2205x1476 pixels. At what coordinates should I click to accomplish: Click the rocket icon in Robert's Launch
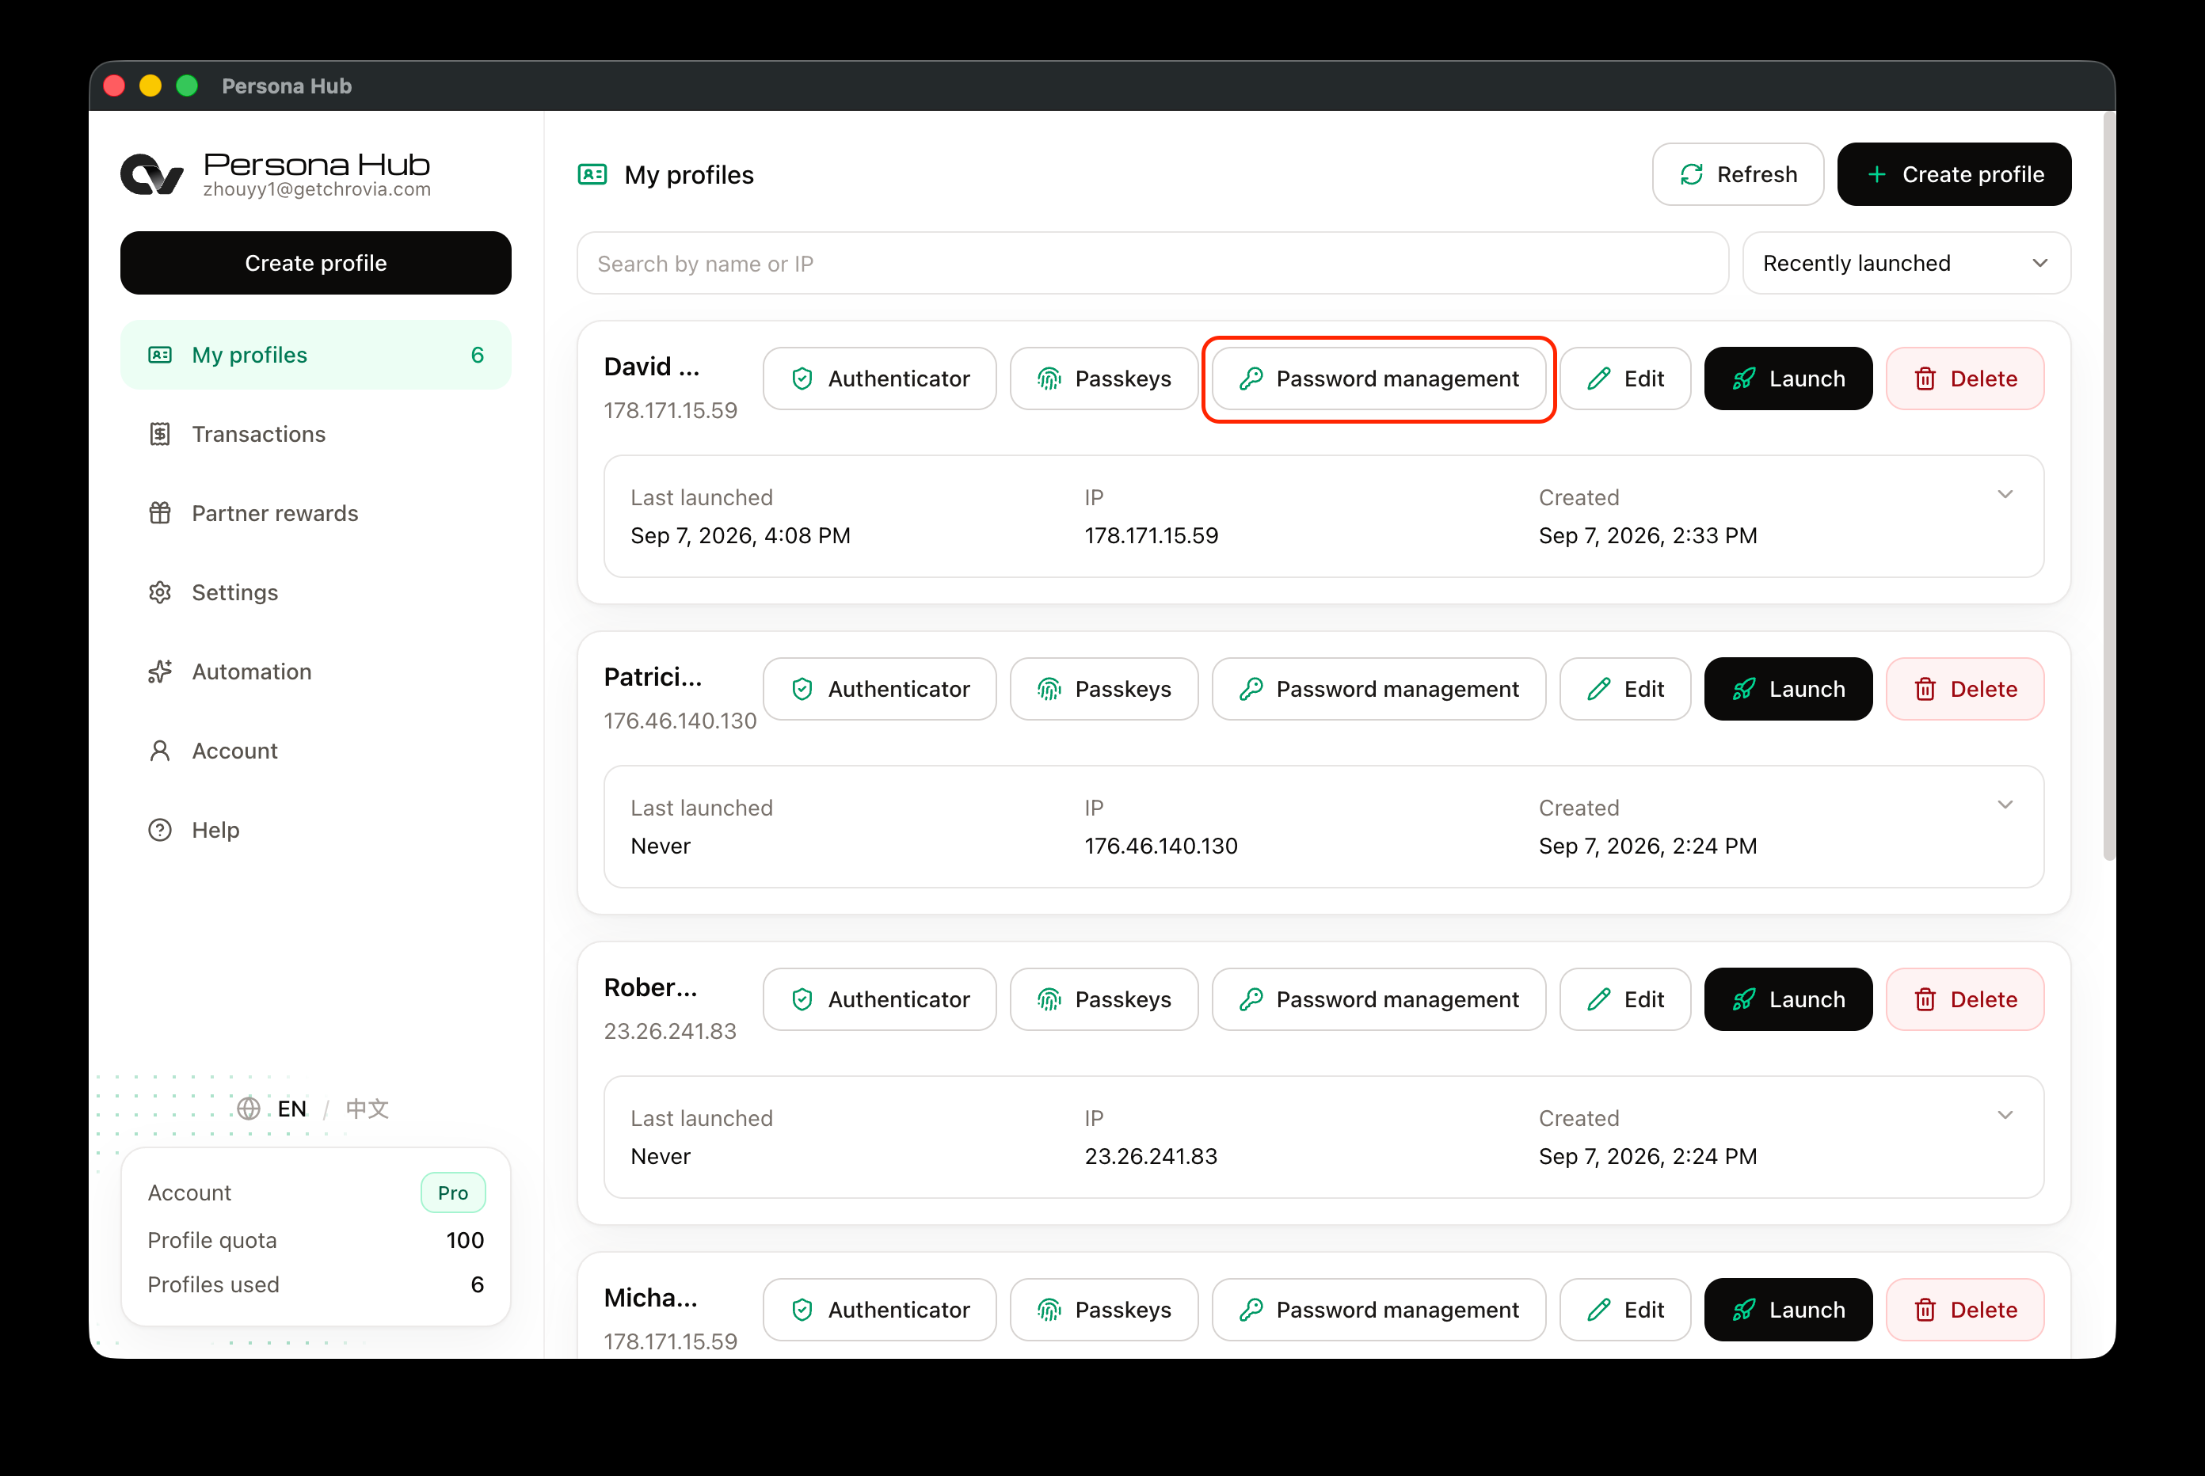(x=1744, y=999)
